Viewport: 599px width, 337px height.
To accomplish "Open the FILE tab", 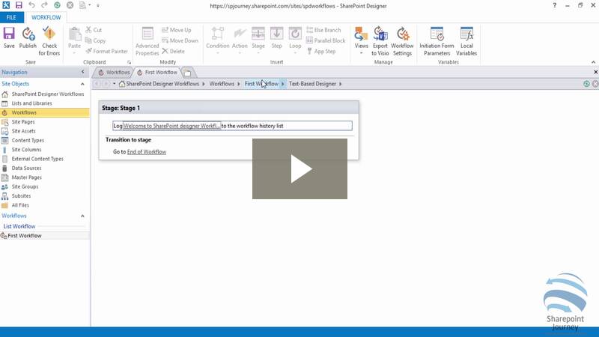I will [x=11, y=17].
